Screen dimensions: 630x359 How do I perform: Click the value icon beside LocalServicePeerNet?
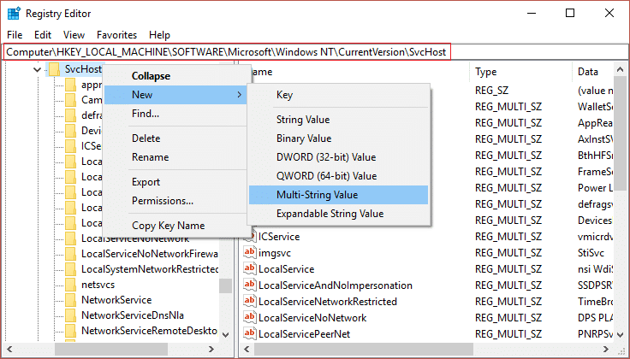point(249,333)
